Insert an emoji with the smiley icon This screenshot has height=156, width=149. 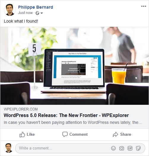(x=113, y=148)
